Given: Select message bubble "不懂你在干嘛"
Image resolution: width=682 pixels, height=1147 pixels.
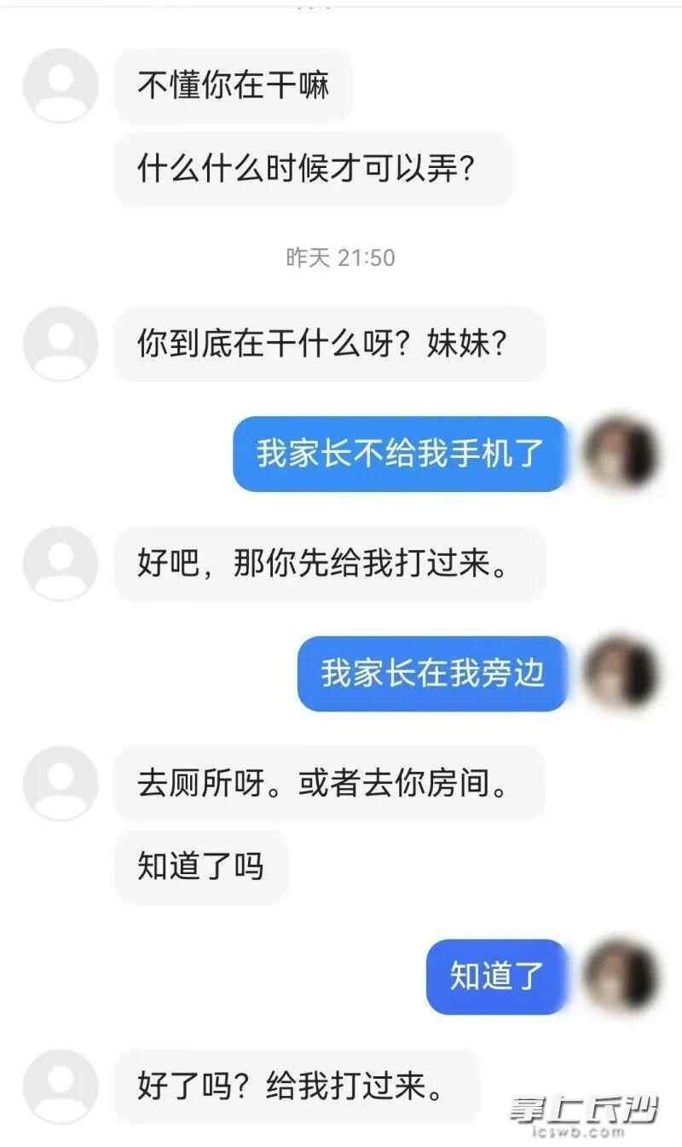Looking at the screenshot, I should [233, 85].
